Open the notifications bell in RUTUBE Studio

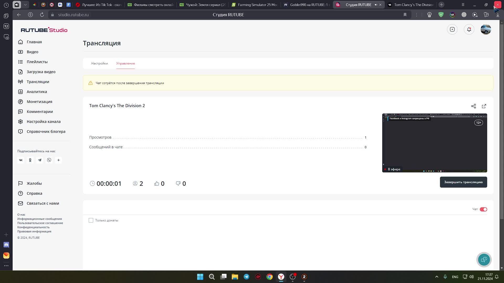(x=469, y=29)
